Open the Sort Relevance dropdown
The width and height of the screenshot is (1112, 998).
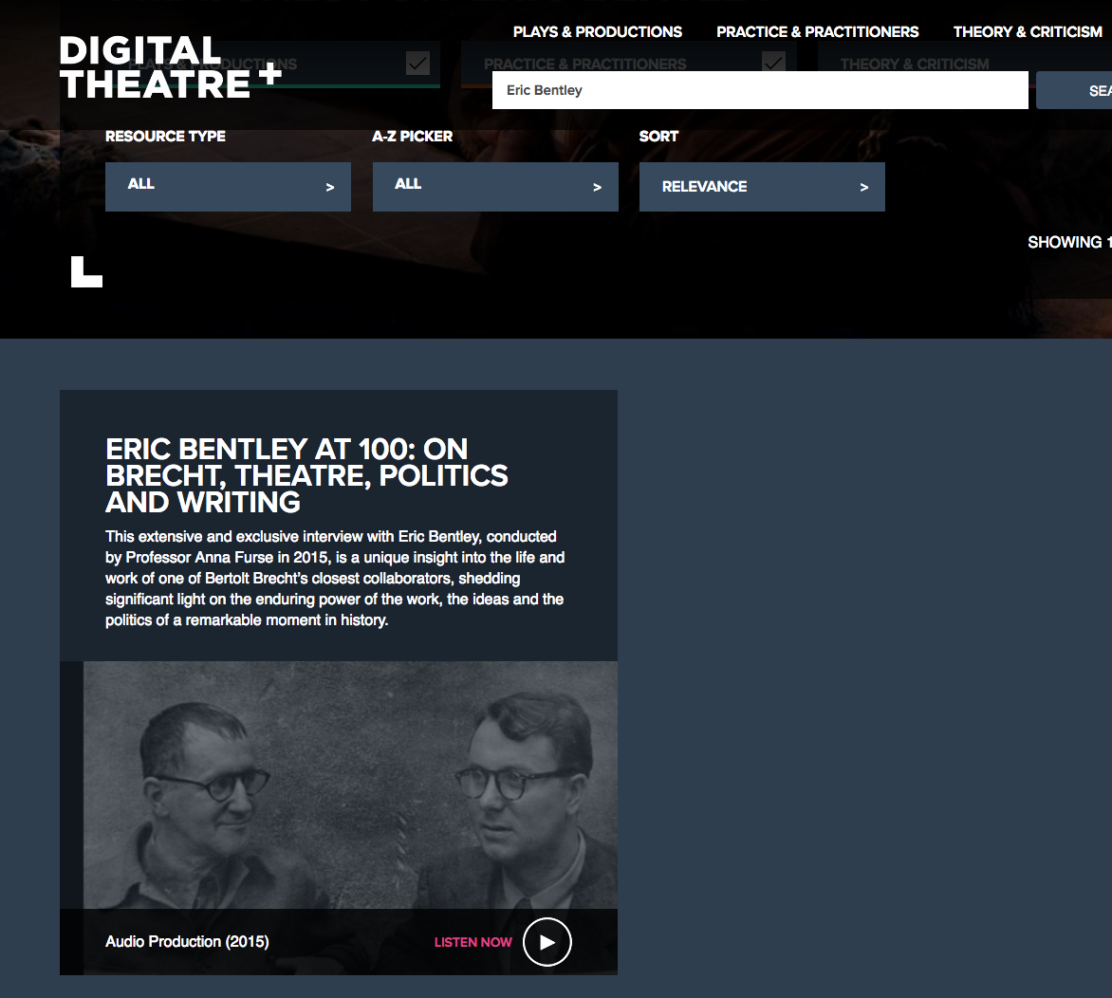coord(762,187)
